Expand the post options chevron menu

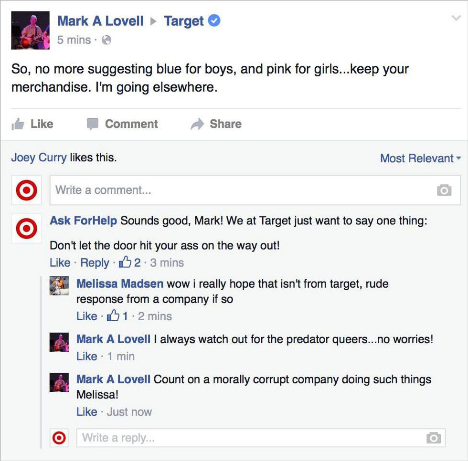click(x=456, y=18)
